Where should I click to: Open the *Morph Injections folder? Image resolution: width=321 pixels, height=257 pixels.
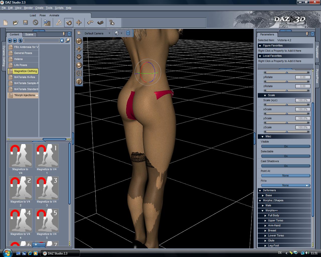pos(23,95)
